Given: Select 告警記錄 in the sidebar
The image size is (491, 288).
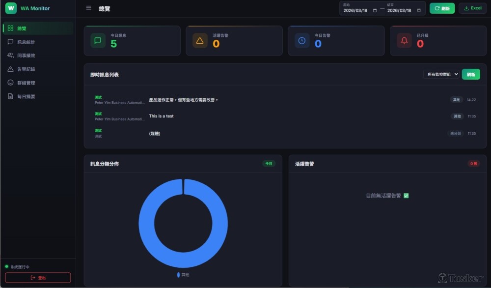Looking at the screenshot, I should pyautogui.click(x=26, y=69).
